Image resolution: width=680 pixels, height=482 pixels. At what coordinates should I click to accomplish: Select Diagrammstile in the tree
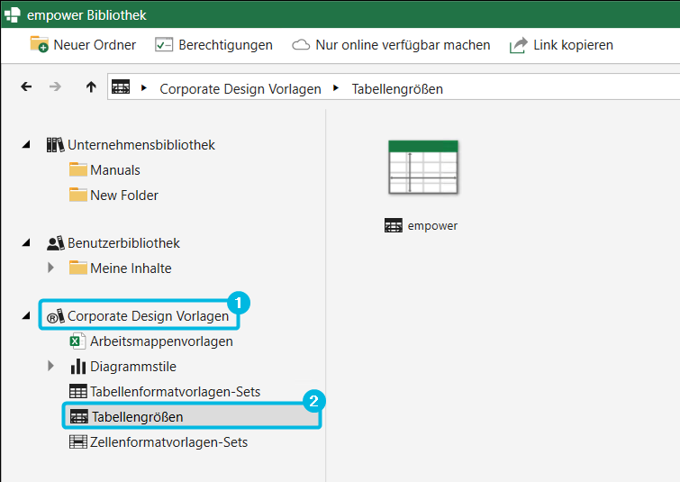point(133,367)
